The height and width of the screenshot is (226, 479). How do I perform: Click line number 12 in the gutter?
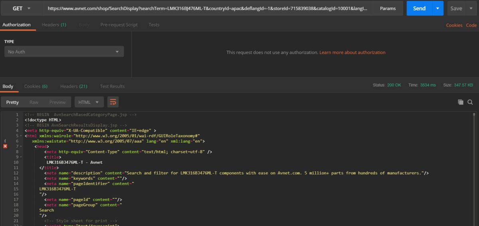point(16,173)
